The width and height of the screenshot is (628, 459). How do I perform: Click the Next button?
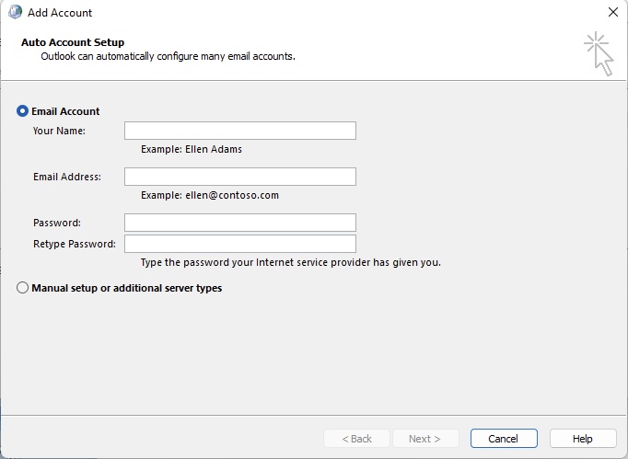tap(425, 439)
